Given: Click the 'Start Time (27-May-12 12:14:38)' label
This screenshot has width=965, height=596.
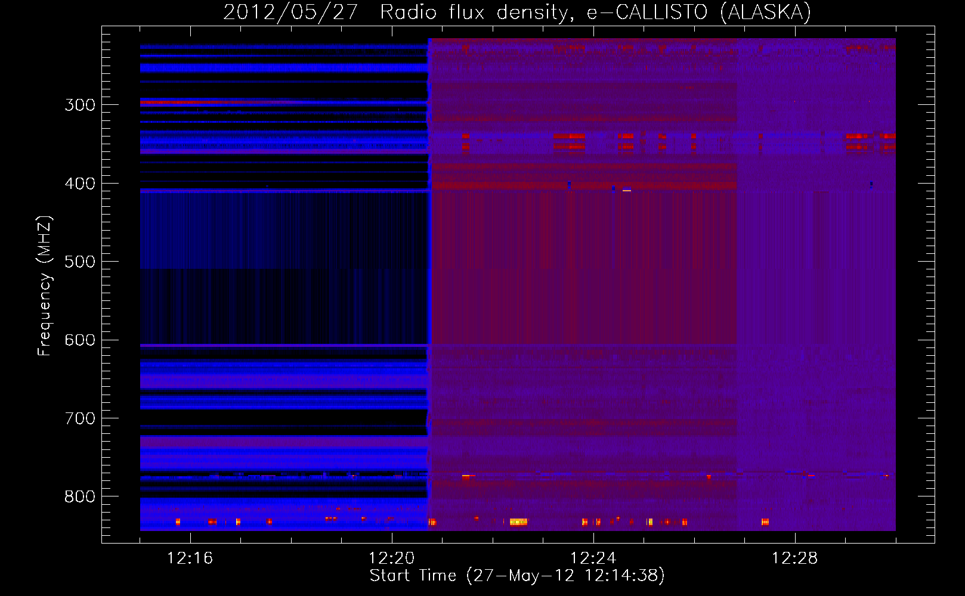Looking at the screenshot, I should (x=517, y=576).
